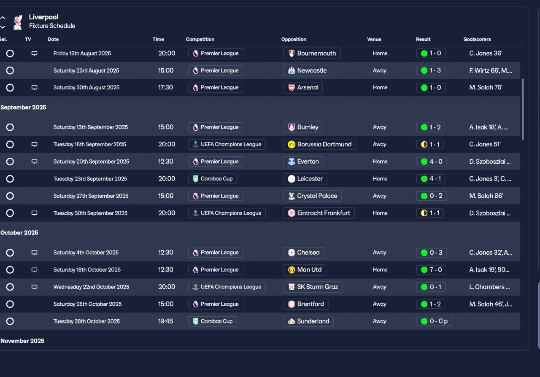Screen dimensions: 540x377
Task: Click goalscorer text "M. Salah 75'"
Action: click(x=486, y=88)
